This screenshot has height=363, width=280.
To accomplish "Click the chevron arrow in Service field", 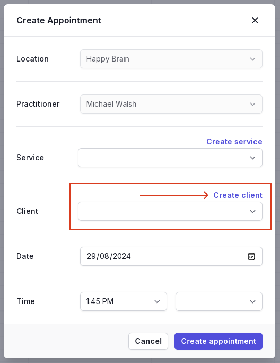I will click(252, 158).
